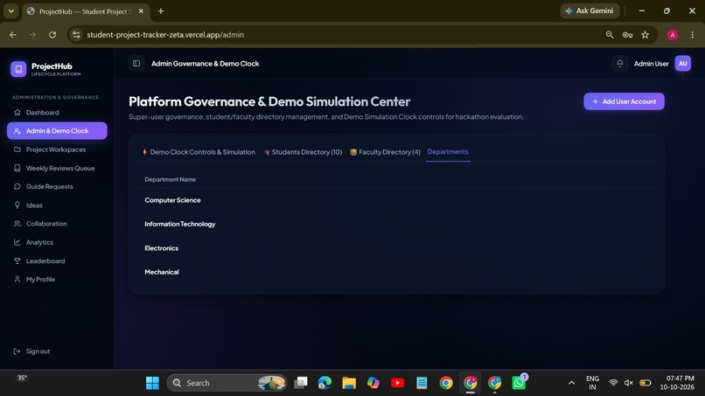Click the browser address bar URL

pyautogui.click(x=165, y=35)
